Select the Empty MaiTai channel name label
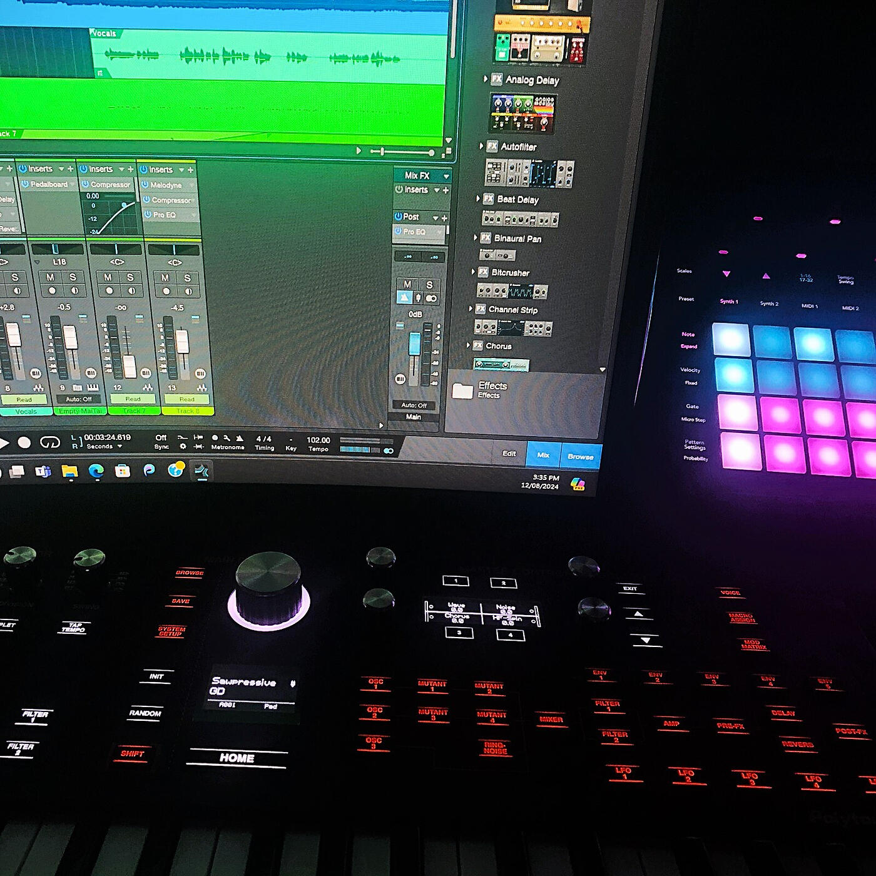This screenshot has width=876, height=876. (x=80, y=411)
